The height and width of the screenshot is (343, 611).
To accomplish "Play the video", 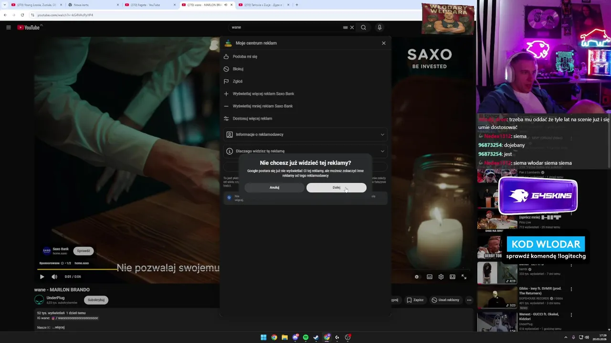I will click(x=42, y=276).
